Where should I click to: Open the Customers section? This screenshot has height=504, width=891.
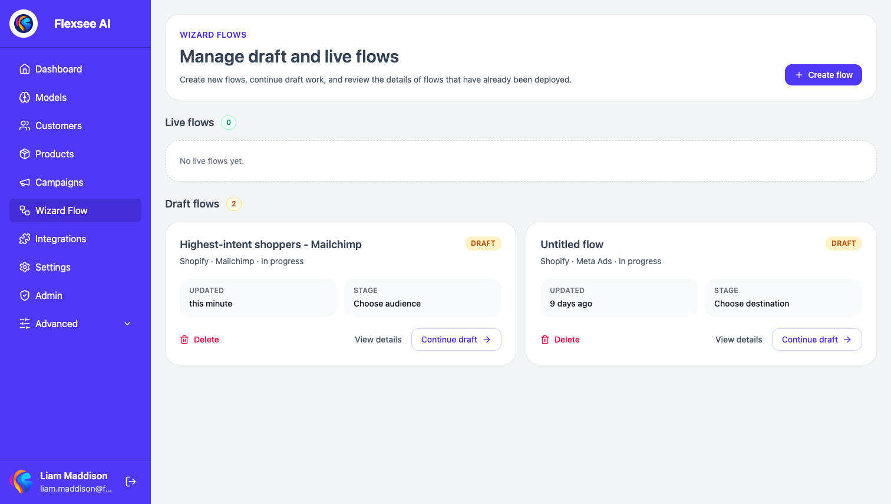coord(75,126)
